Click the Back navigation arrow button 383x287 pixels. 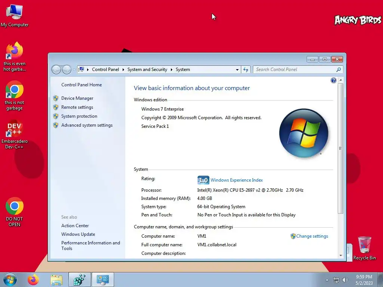click(56, 70)
